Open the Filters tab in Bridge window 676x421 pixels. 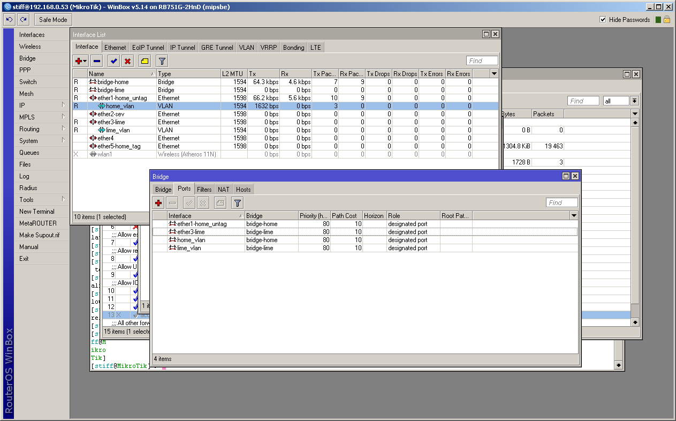(x=204, y=189)
